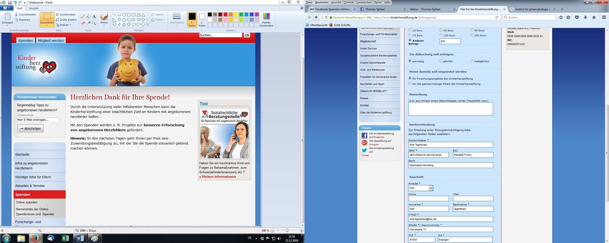Click the bookmark star in Firefox
The image size is (609, 243).
[561, 18]
